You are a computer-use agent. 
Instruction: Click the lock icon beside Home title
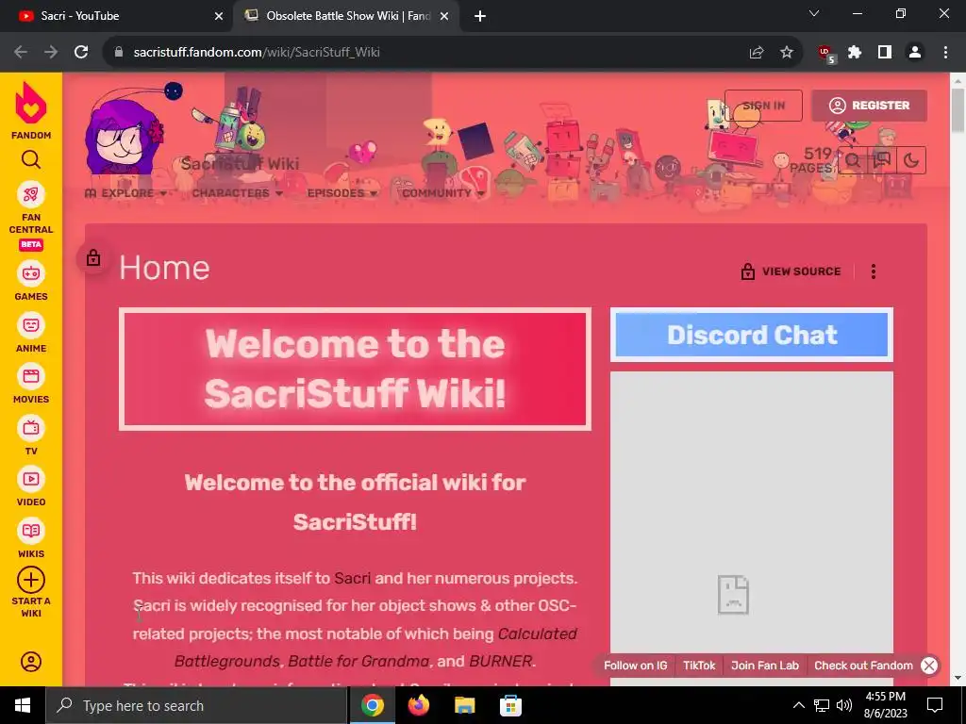coord(93,257)
